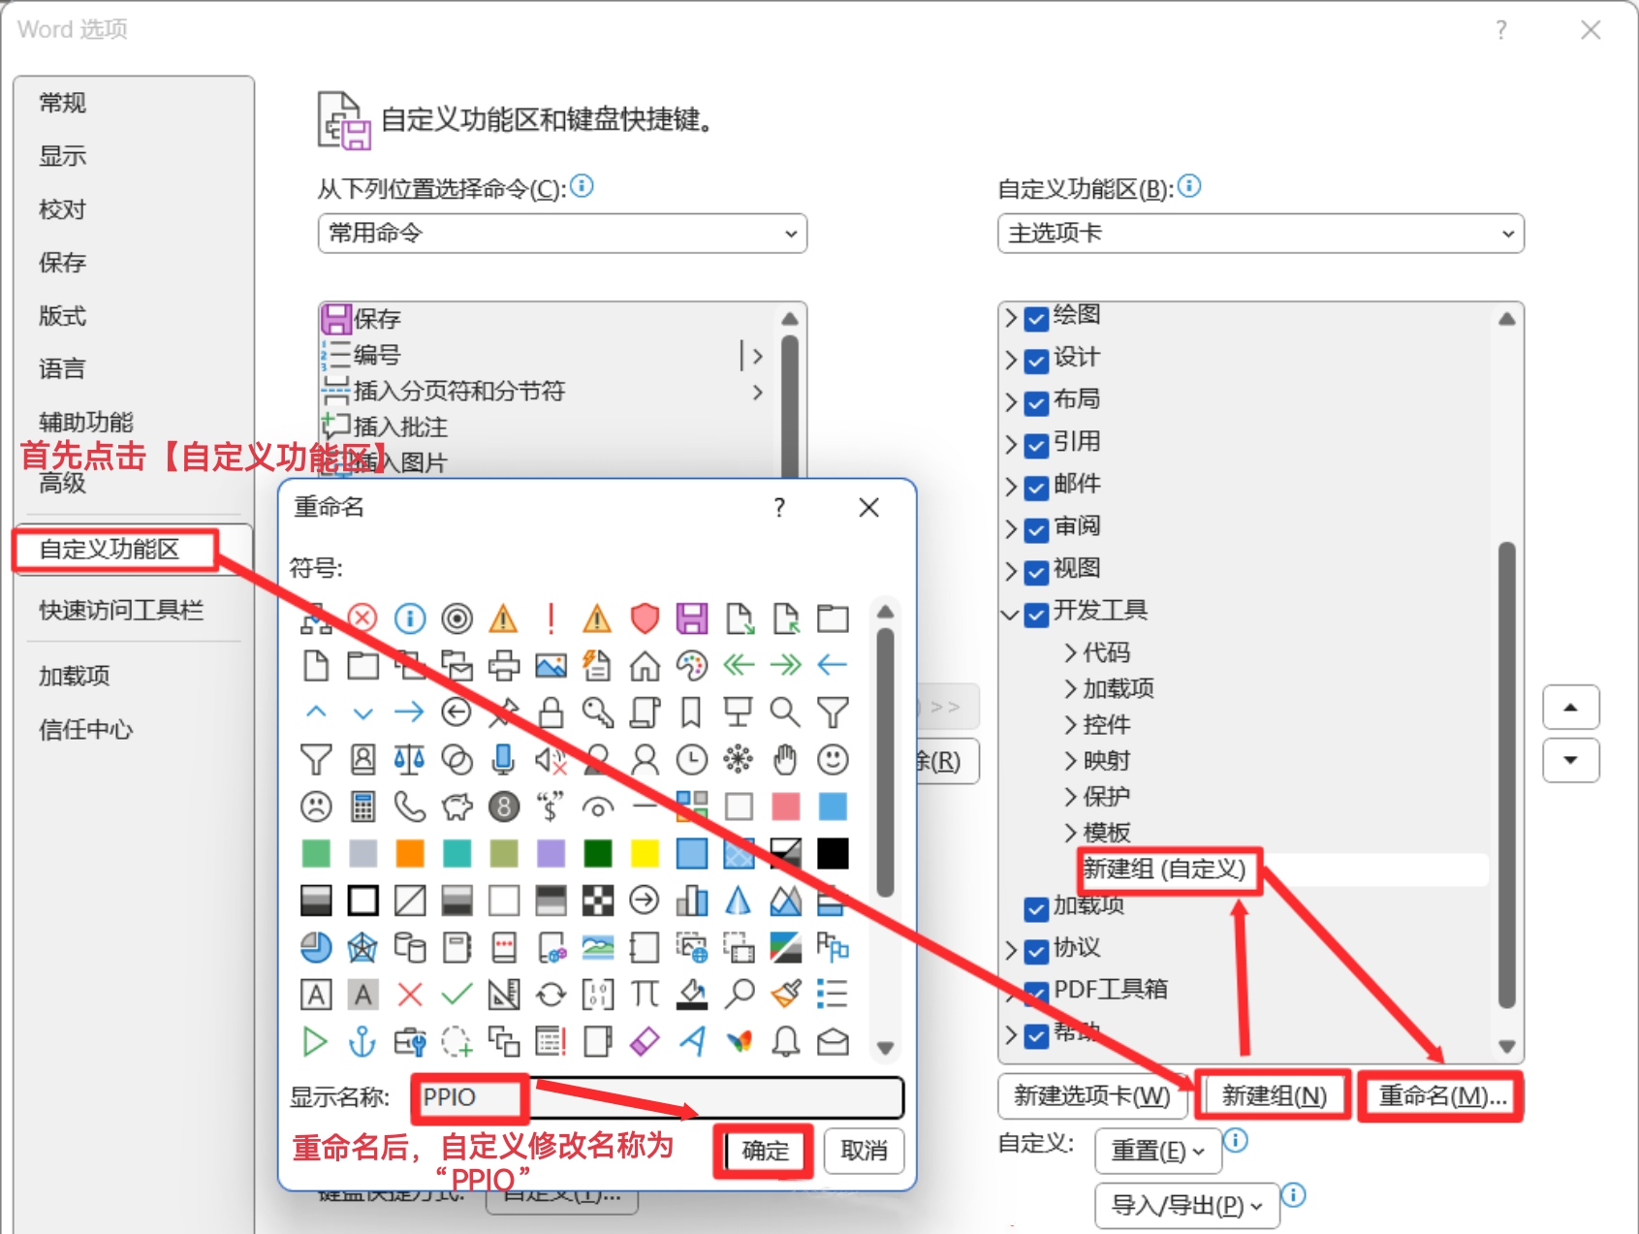Uncheck the 引用 tab checkbox
The image size is (1639, 1234).
[1036, 445]
